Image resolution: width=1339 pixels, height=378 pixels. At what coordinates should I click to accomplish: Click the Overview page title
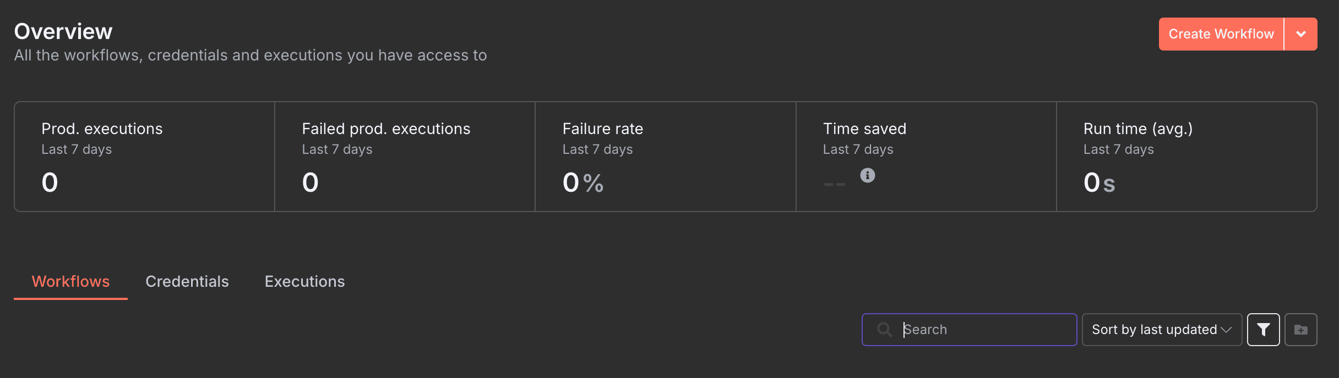click(63, 31)
